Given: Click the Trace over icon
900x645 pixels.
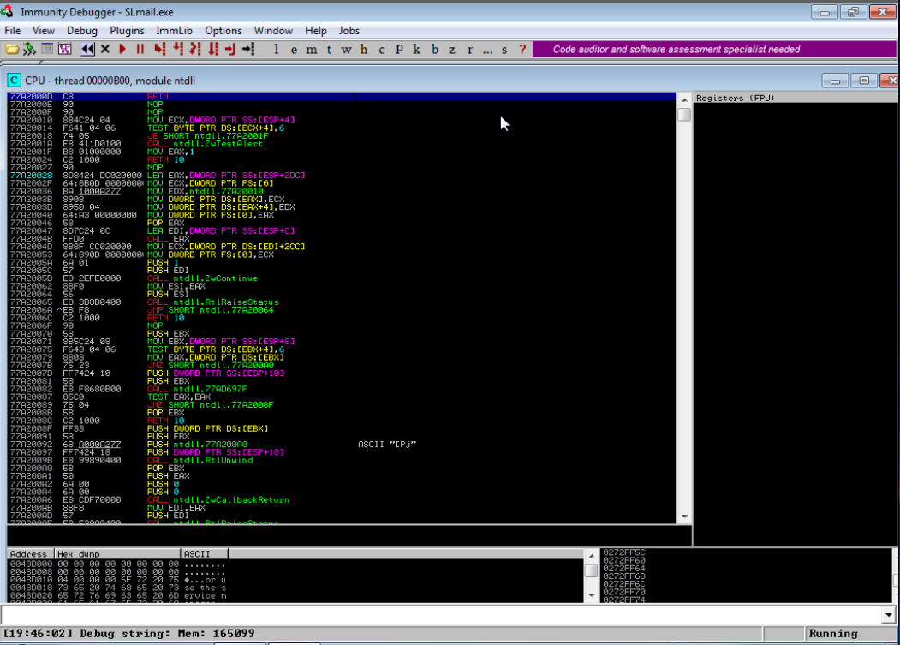Looking at the screenshot, I should (213, 50).
